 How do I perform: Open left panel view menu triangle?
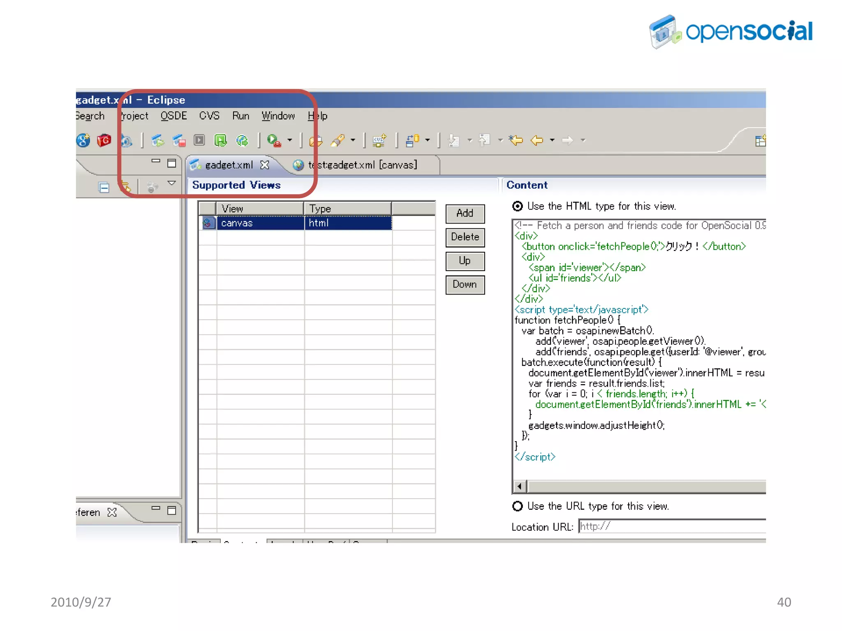pos(172,183)
